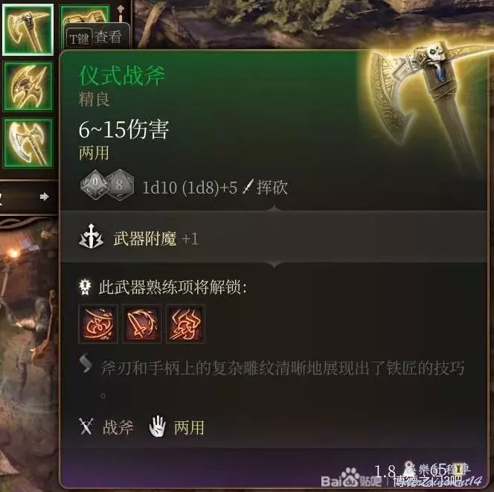Click the T键 查看 inspect button

pos(96,37)
